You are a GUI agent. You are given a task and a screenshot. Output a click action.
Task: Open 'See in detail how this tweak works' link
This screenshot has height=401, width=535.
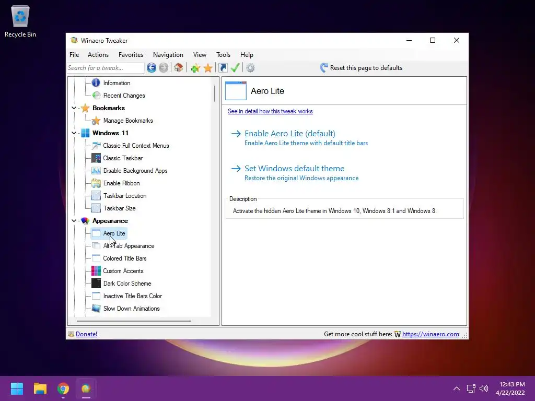click(x=270, y=111)
